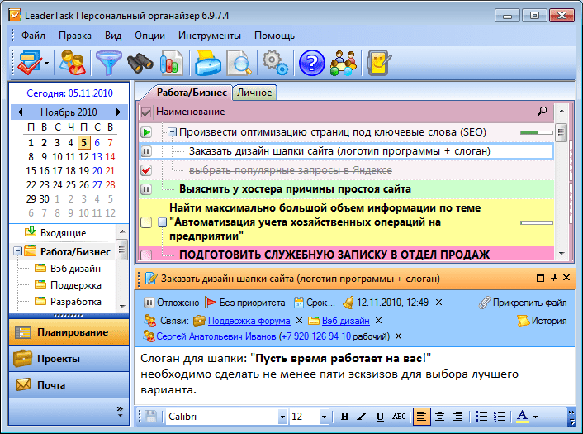Uncheck completed task выбрать популярные запросы

pos(146,170)
